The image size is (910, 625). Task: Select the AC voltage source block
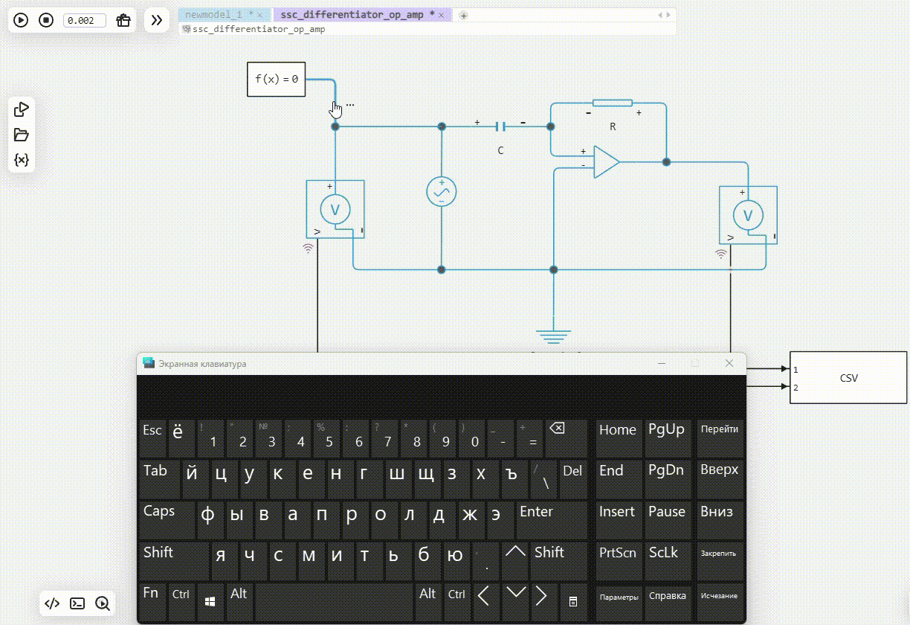coord(441,192)
